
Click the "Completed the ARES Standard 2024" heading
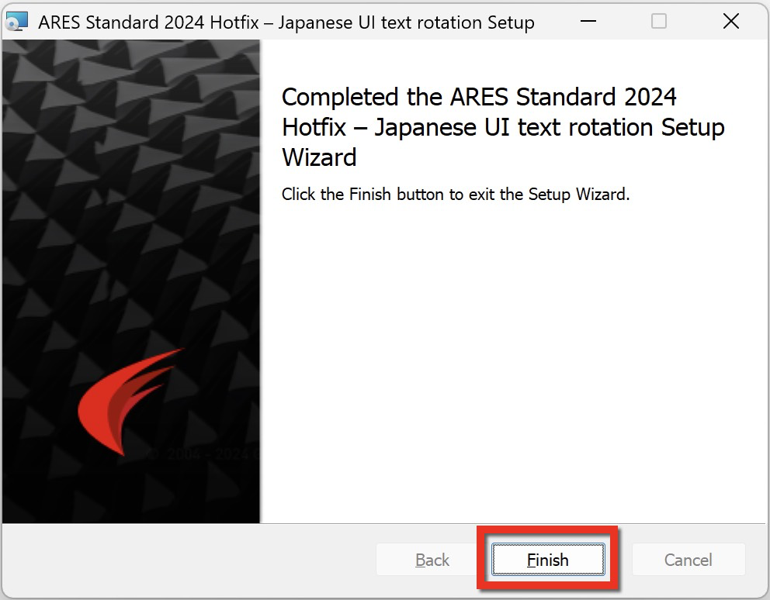point(479,97)
